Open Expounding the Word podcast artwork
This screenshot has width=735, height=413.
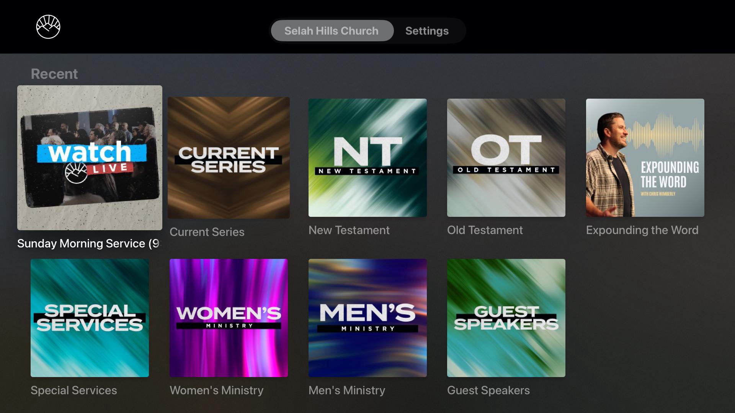coord(645,158)
